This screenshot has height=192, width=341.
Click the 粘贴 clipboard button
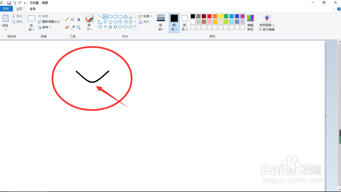click(x=6, y=20)
